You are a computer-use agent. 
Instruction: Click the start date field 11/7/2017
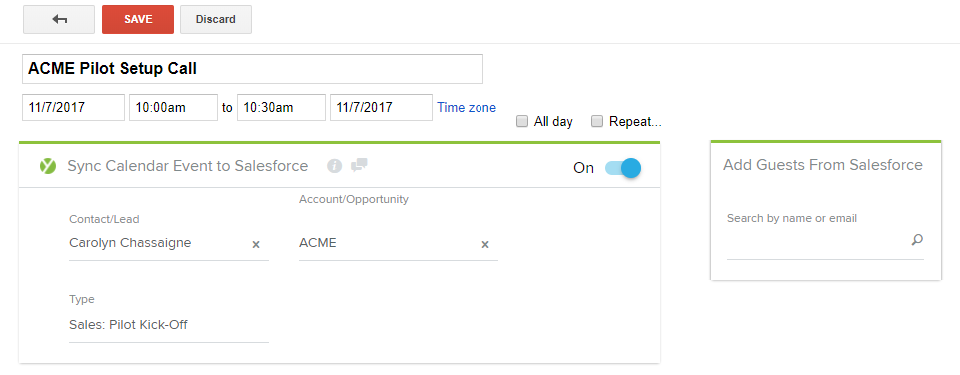[x=74, y=107]
